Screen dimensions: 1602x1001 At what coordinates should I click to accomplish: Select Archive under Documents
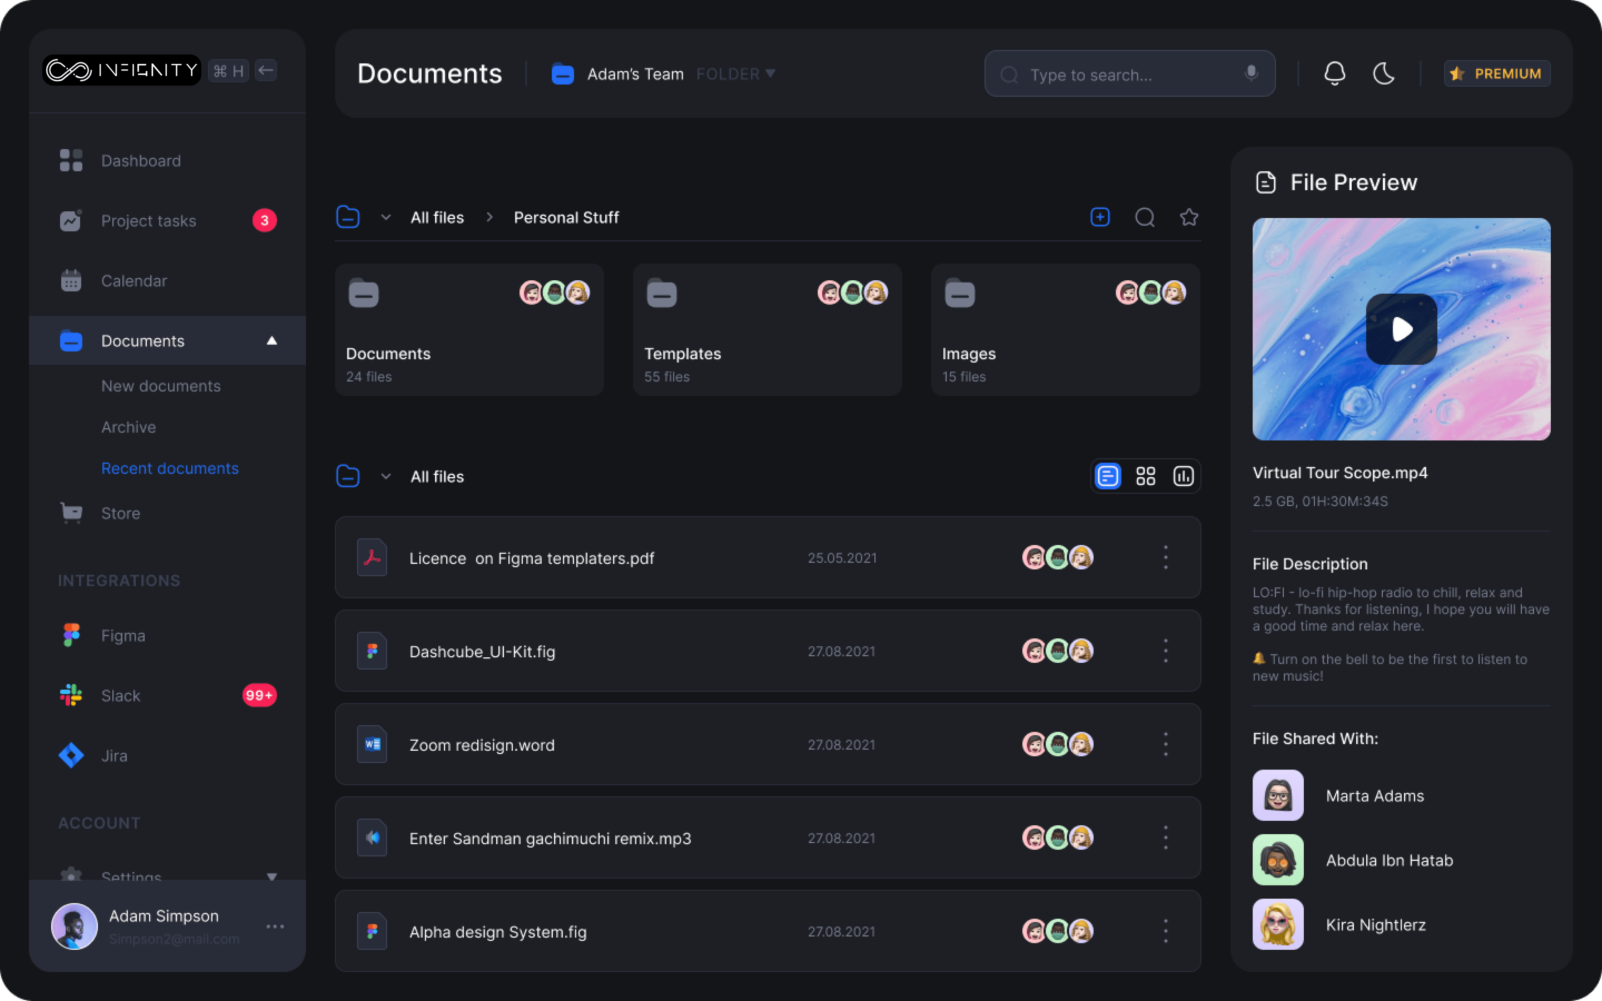[x=128, y=427]
